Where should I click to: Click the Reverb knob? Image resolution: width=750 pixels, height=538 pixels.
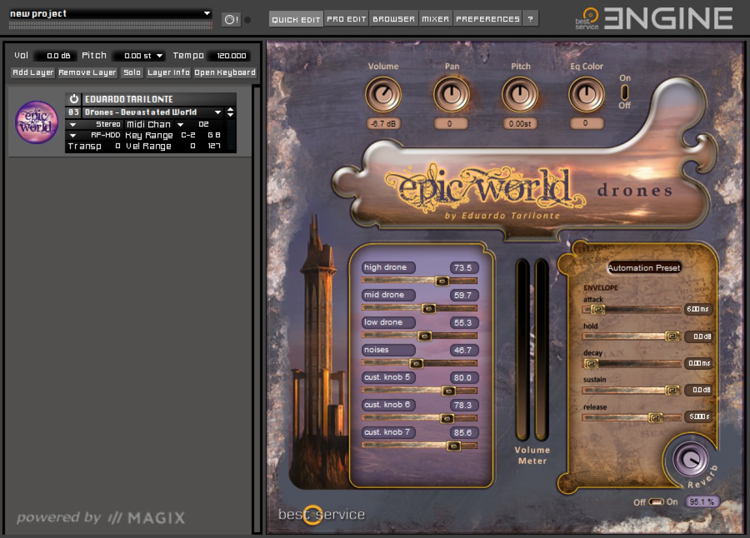(690, 459)
